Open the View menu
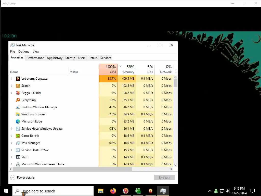 tap(36, 52)
